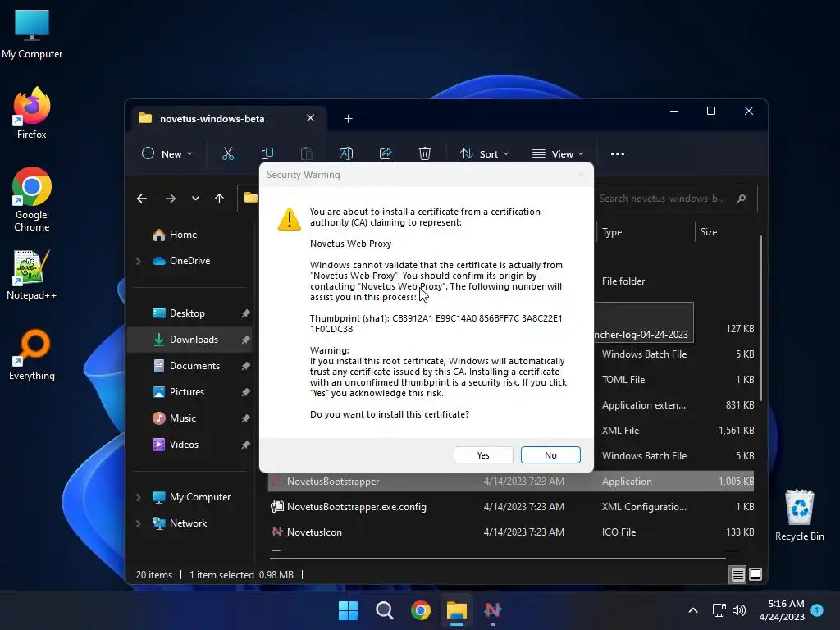Open Documents in quick access
This screenshot has width=840, height=630.
(x=194, y=366)
